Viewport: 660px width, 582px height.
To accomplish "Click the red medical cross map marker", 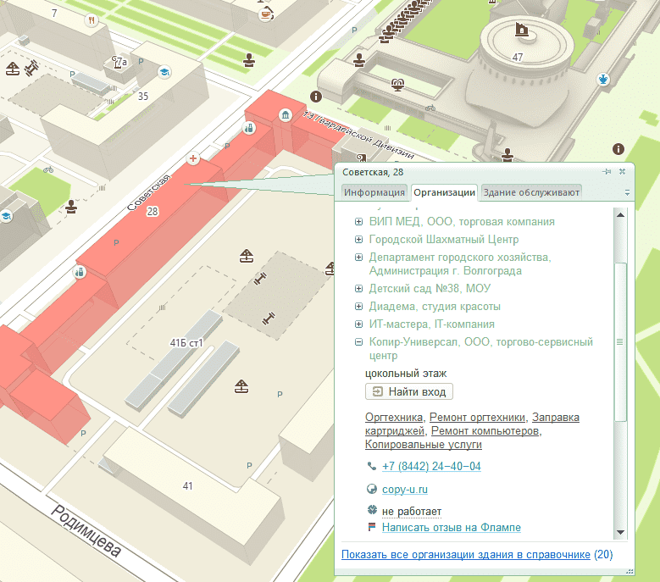I will (x=193, y=158).
